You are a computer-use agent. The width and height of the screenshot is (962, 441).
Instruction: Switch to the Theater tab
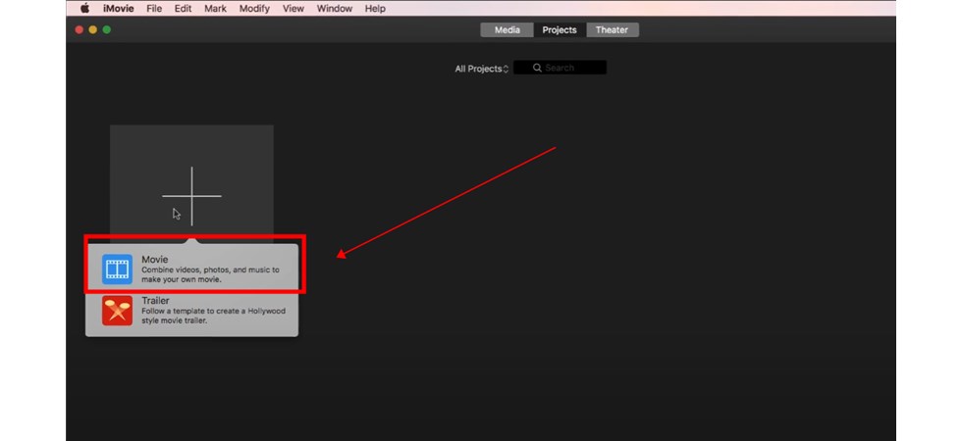click(x=612, y=30)
